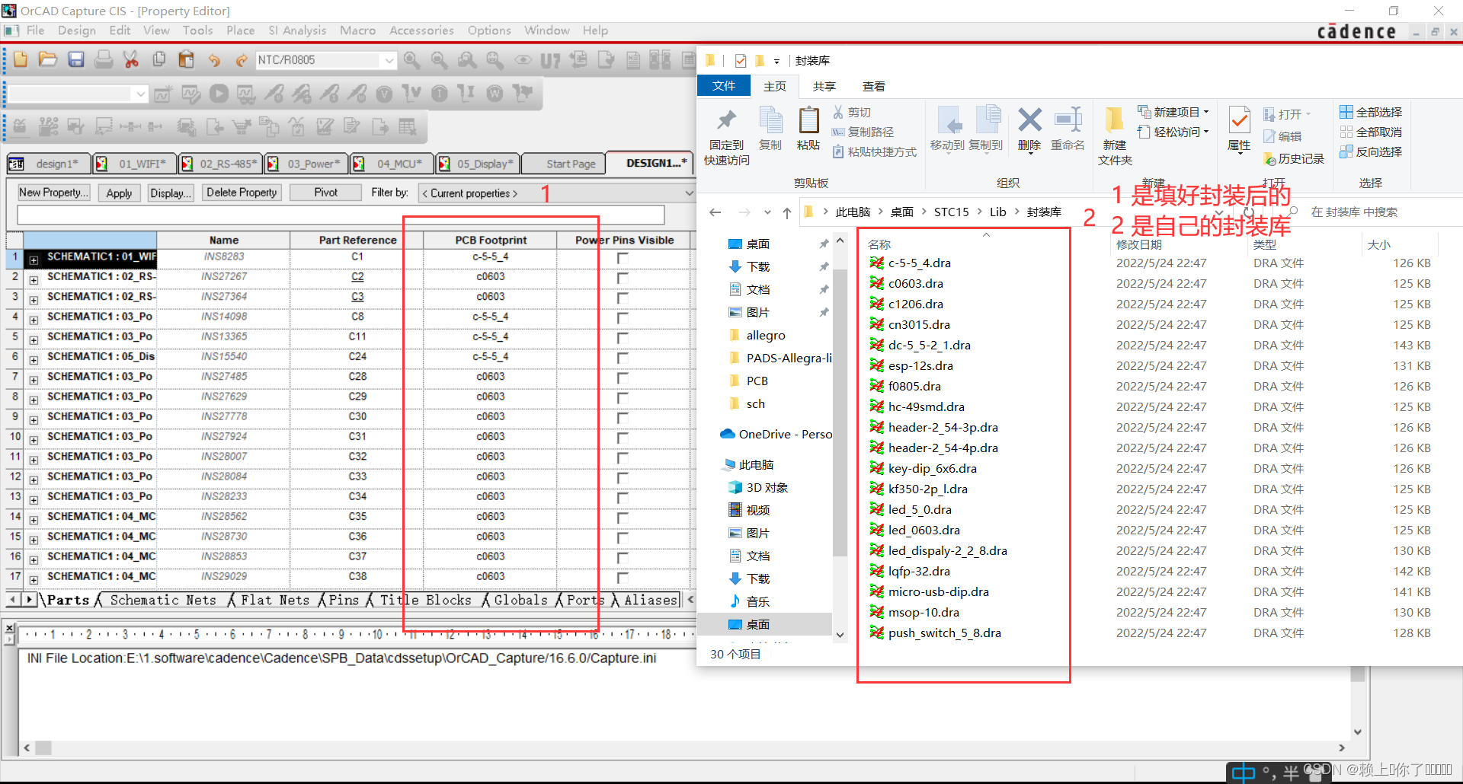
Task: Open the NTC/R0805 part dropdown
Action: [x=389, y=60]
